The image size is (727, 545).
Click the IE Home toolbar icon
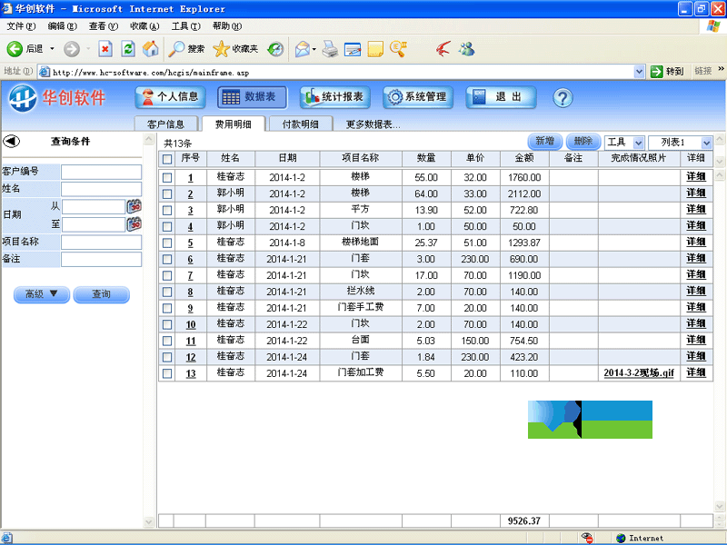151,48
